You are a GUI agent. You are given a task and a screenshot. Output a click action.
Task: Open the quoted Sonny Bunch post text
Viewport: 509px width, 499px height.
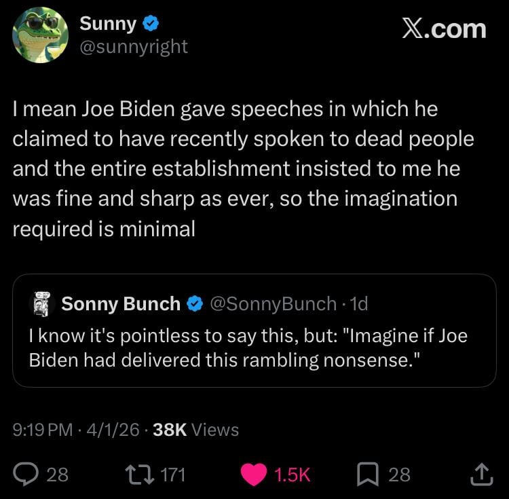248,348
